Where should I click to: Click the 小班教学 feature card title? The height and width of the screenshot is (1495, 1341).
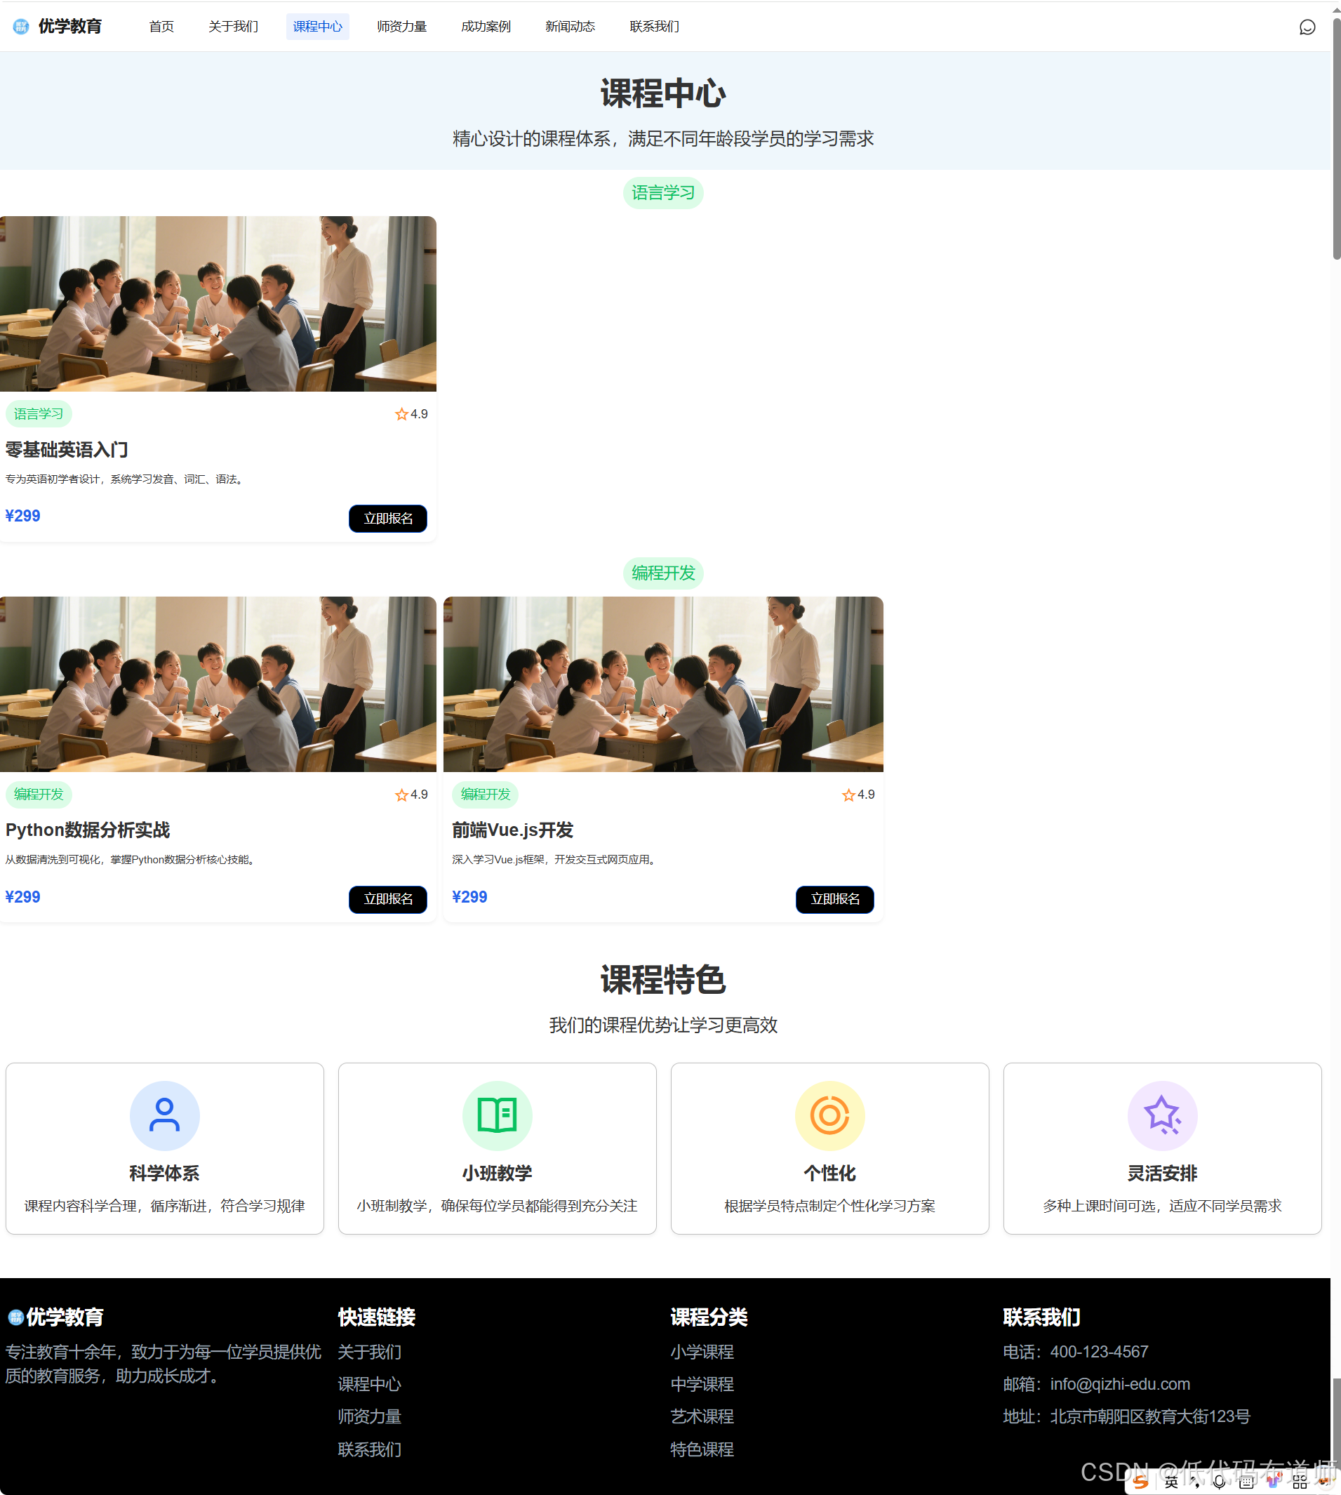click(x=498, y=1173)
